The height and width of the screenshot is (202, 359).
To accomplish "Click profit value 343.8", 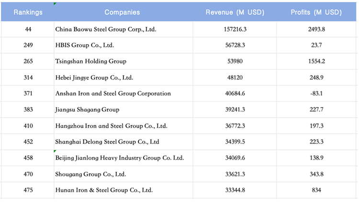I will click(316, 174).
